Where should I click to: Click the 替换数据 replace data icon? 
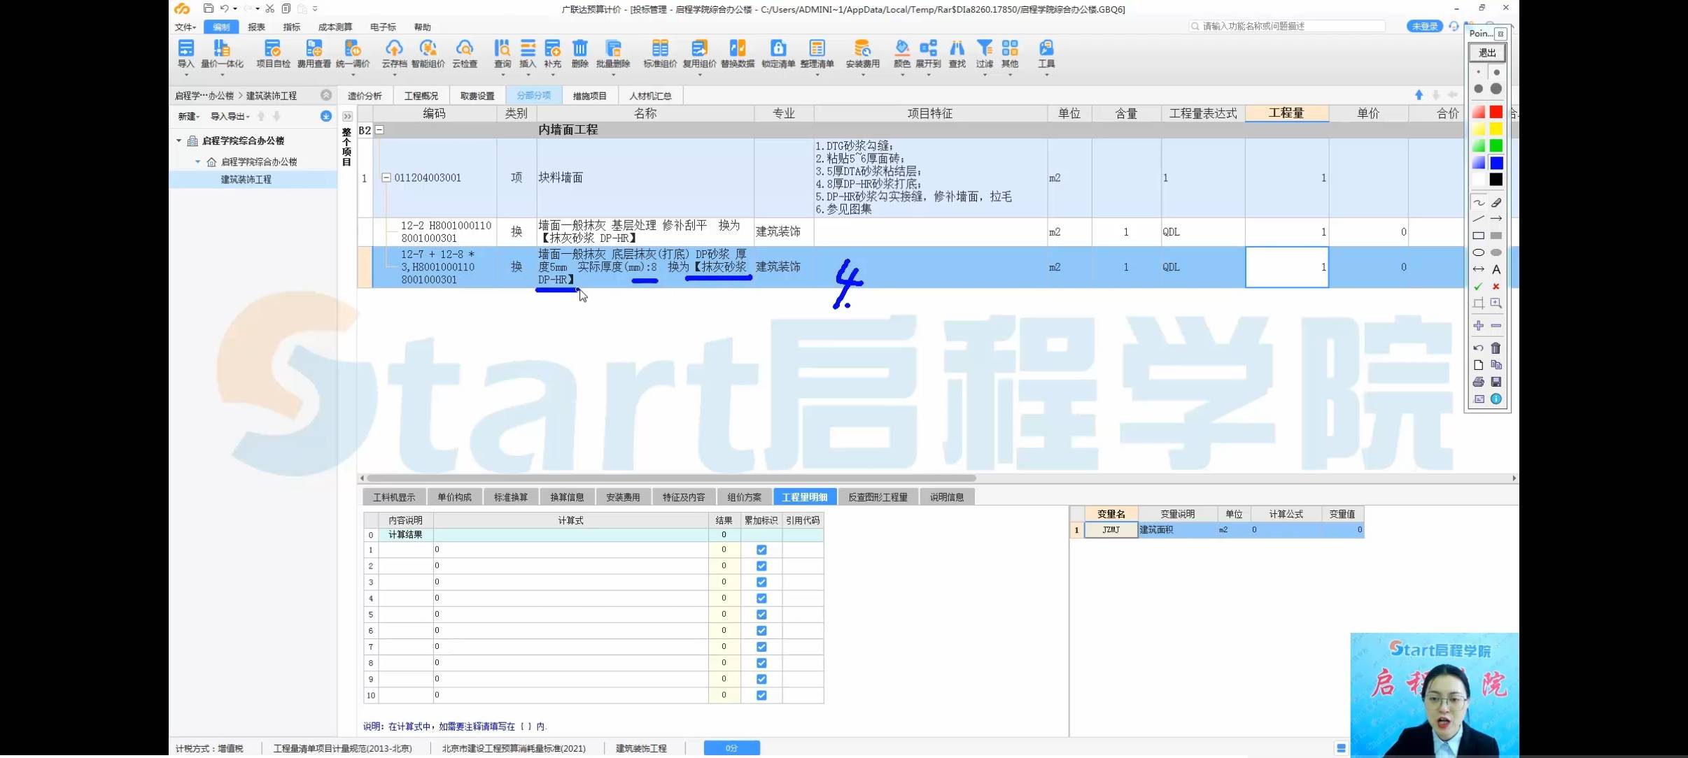tap(737, 54)
